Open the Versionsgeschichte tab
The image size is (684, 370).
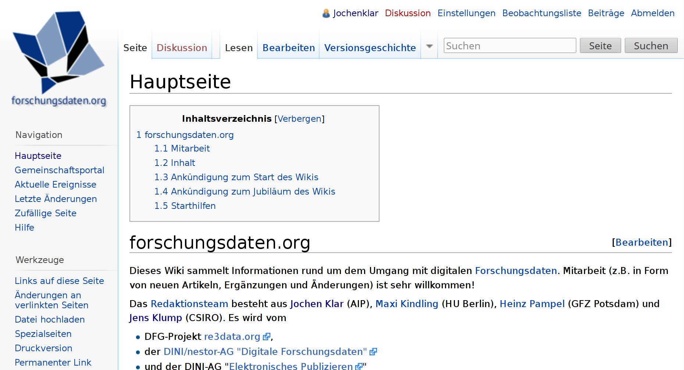click(370, 48)
